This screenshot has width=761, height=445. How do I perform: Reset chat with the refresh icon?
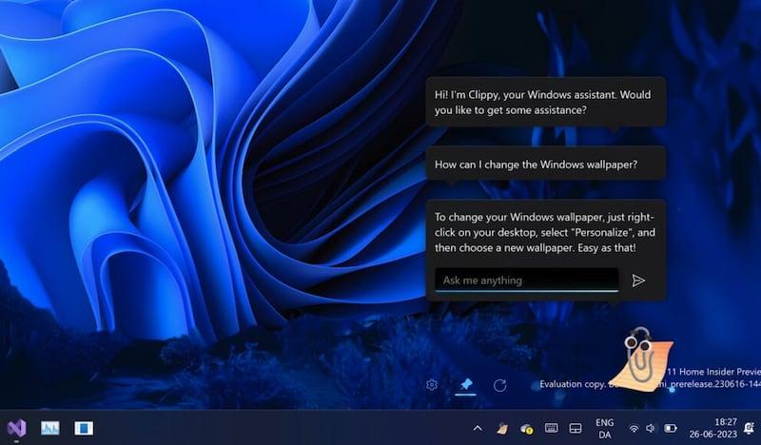[x=500, y=385]
